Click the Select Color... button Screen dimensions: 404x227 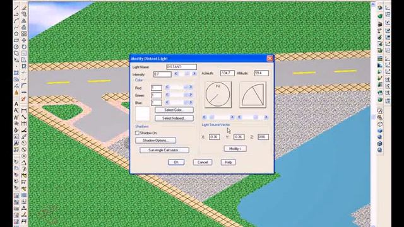tap(174, 110)
